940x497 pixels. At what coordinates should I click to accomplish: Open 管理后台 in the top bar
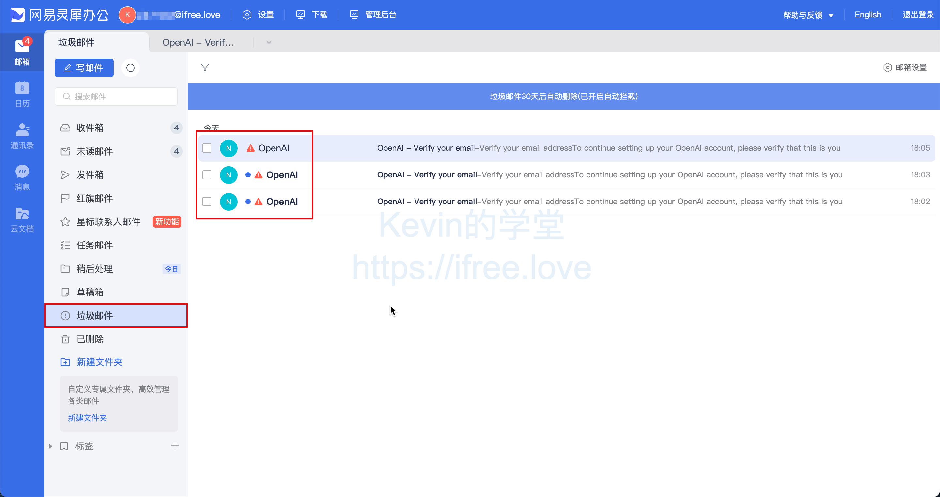click(x=373, y=15)
